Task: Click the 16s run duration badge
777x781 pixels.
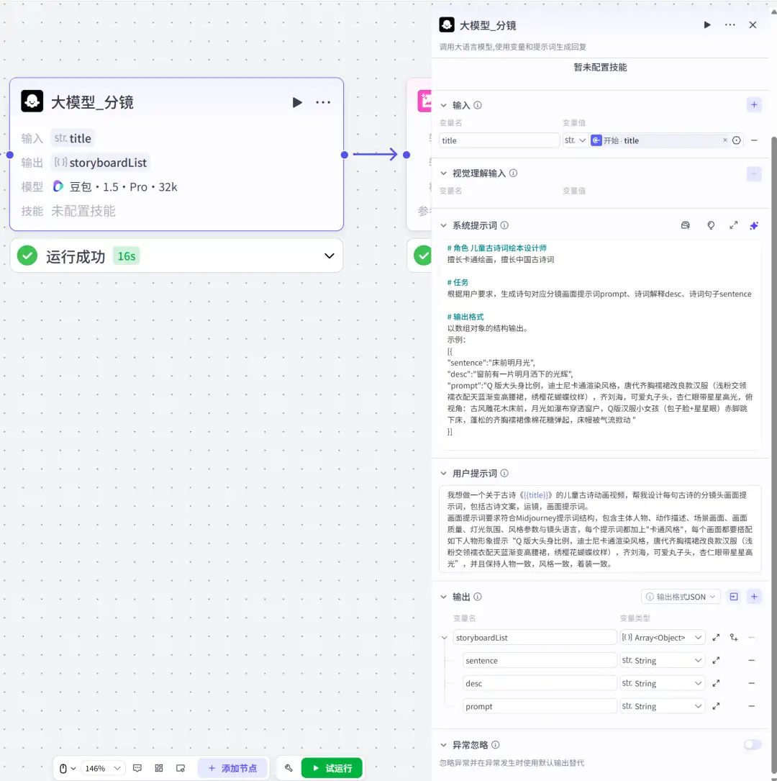Action: click(127, 256)
